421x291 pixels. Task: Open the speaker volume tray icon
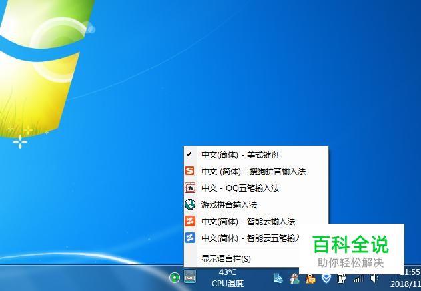click(x=374, y=278)
